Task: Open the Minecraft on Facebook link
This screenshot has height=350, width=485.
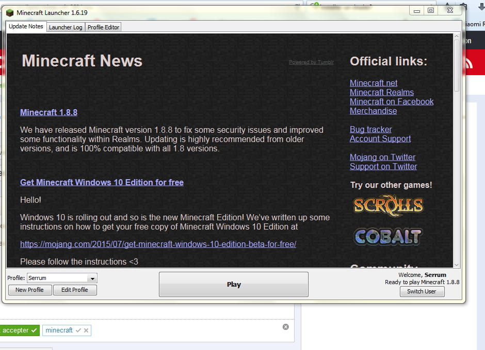Action: pos(392,101)
